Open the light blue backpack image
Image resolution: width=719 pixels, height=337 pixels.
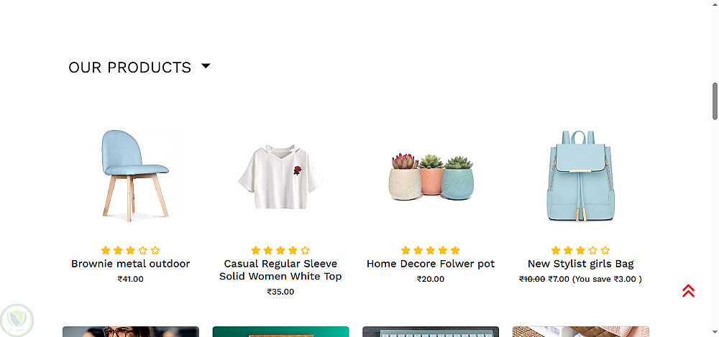coord(580,175)
